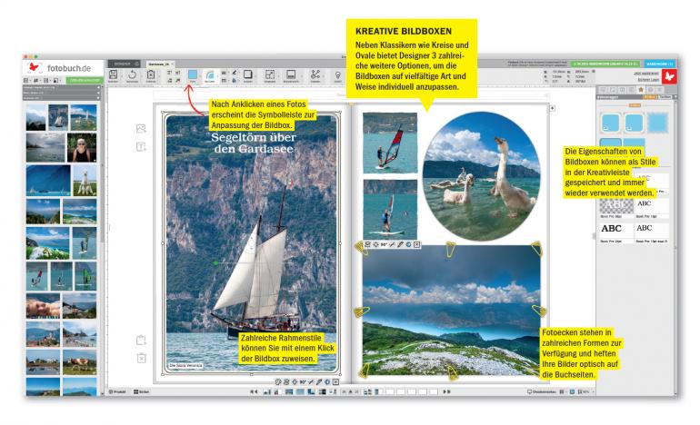700x425 pixels.
Task: Select the sleeping child thumbnail
Action: (43, 305)
